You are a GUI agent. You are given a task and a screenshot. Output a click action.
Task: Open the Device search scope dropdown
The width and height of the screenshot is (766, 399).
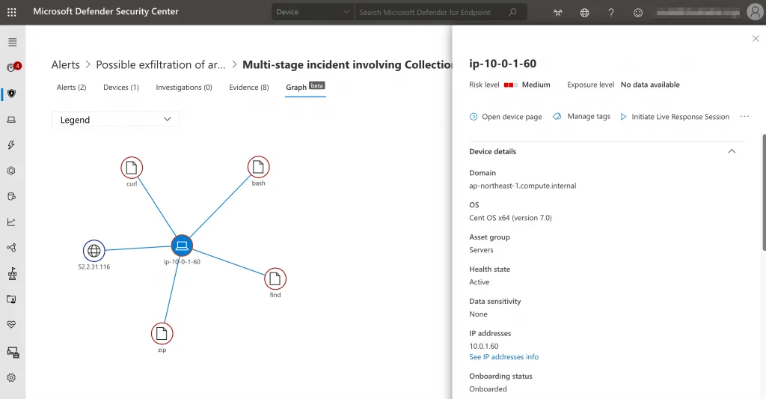click(313, 13)
